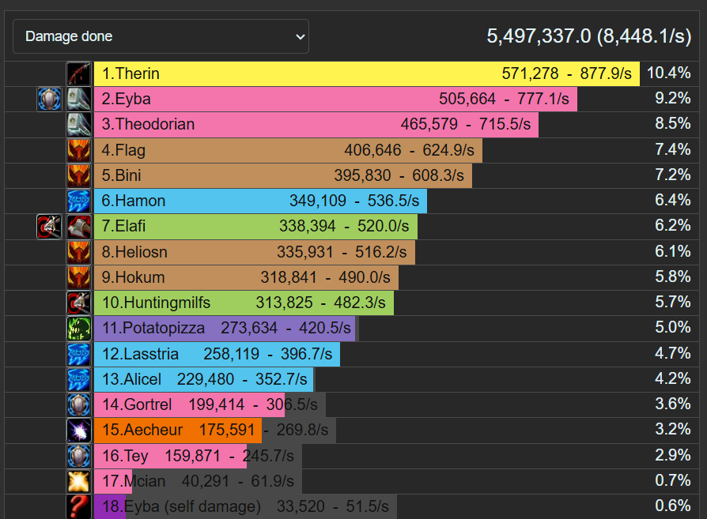Select the 17.Mcian damage row
The width and height of the screenshot is (707, 519).
click(198, 481)
